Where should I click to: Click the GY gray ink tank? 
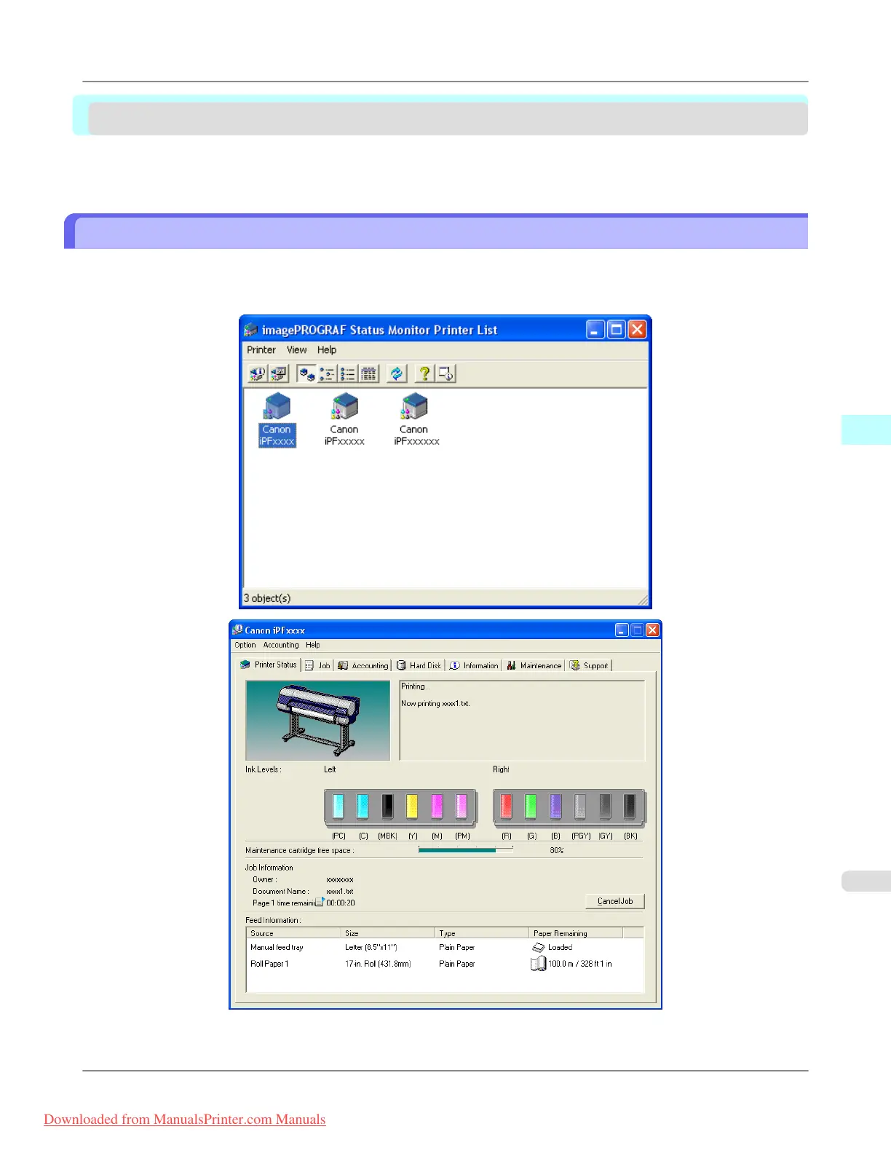click(605, 807)
